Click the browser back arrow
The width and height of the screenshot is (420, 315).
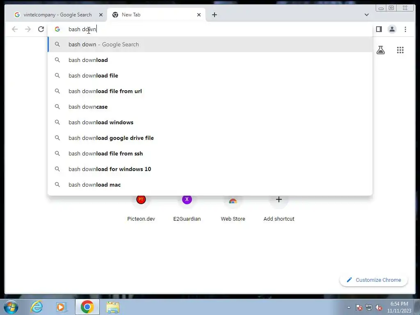[x=15, y=29]
